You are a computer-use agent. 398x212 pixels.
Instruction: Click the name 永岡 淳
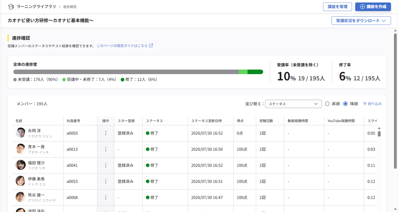click(35, 131)
